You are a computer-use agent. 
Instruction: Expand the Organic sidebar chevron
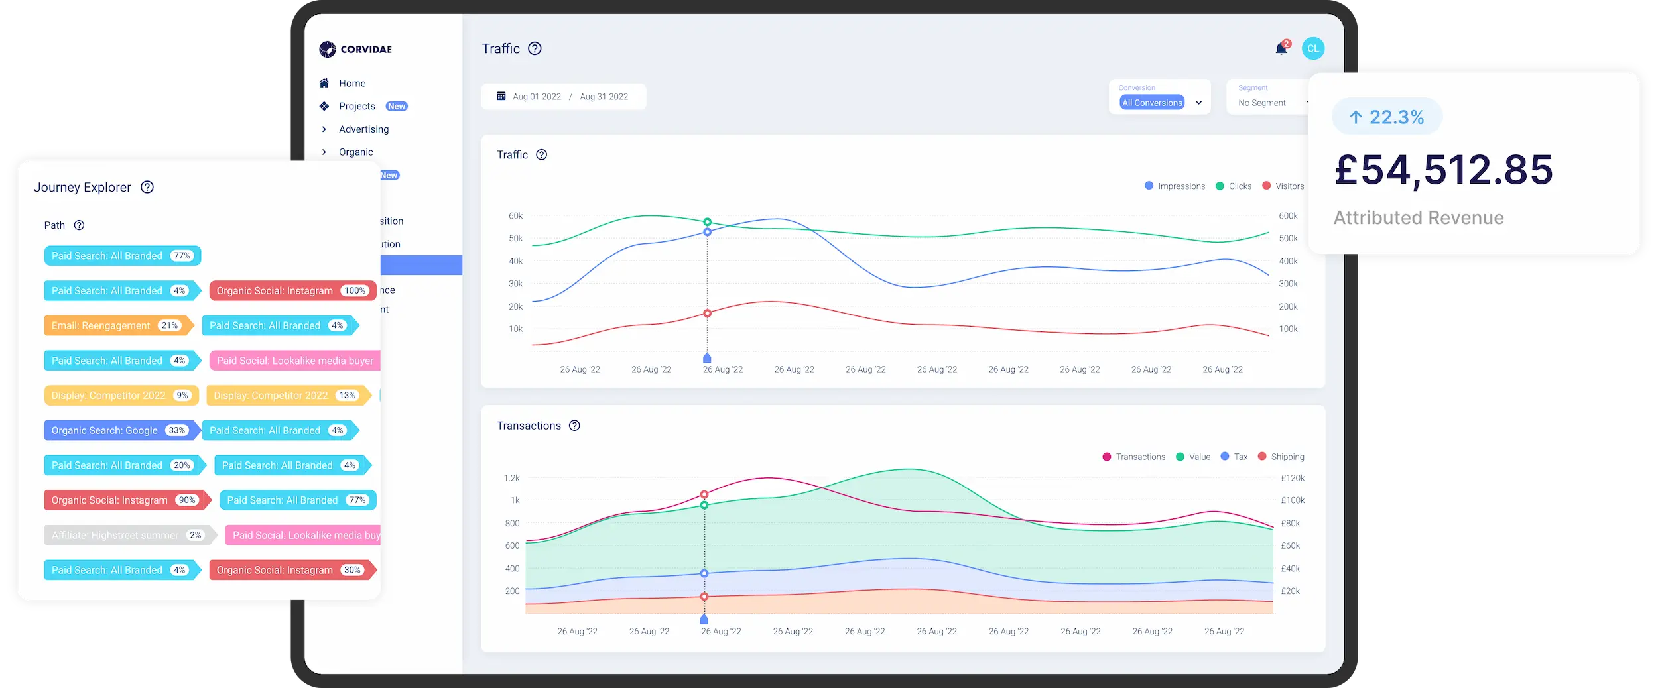(324, 152)
